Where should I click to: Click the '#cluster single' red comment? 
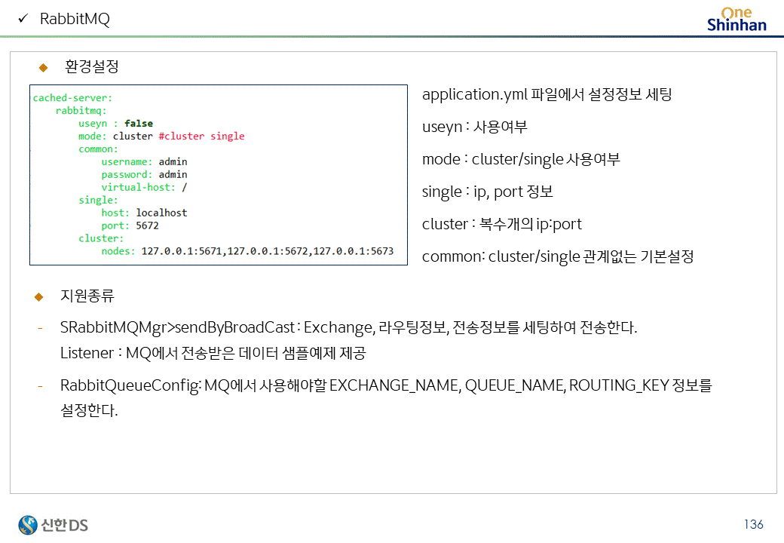click(x=201, y=136)
